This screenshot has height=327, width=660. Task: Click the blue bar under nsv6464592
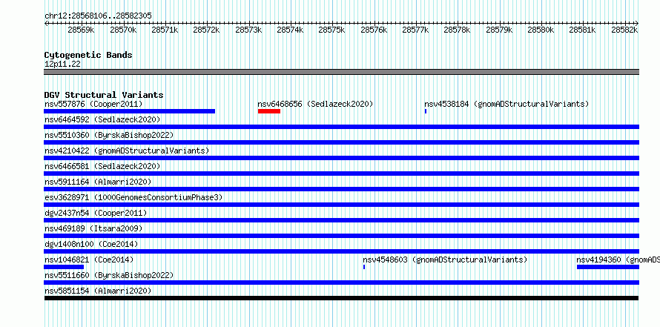(341, 127)
